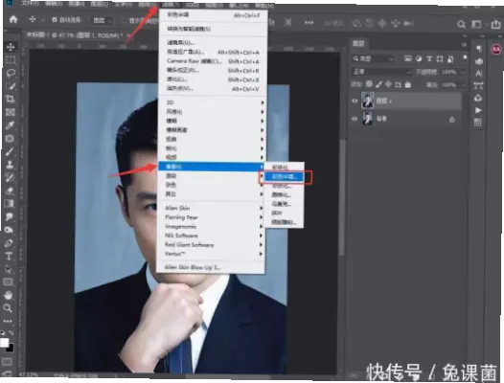Select the Frame tool

[x=10, y=112]
